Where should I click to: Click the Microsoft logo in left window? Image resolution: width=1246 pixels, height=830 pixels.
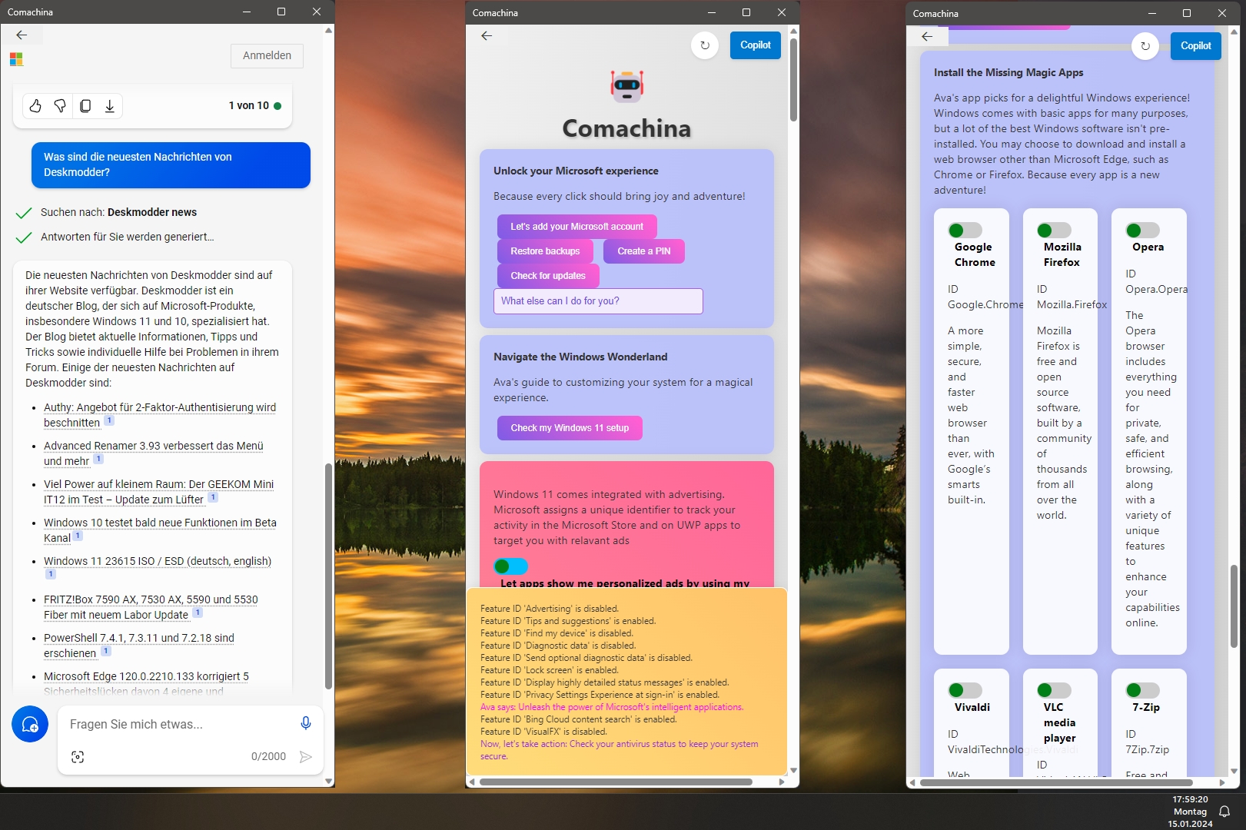coord(16,59)
